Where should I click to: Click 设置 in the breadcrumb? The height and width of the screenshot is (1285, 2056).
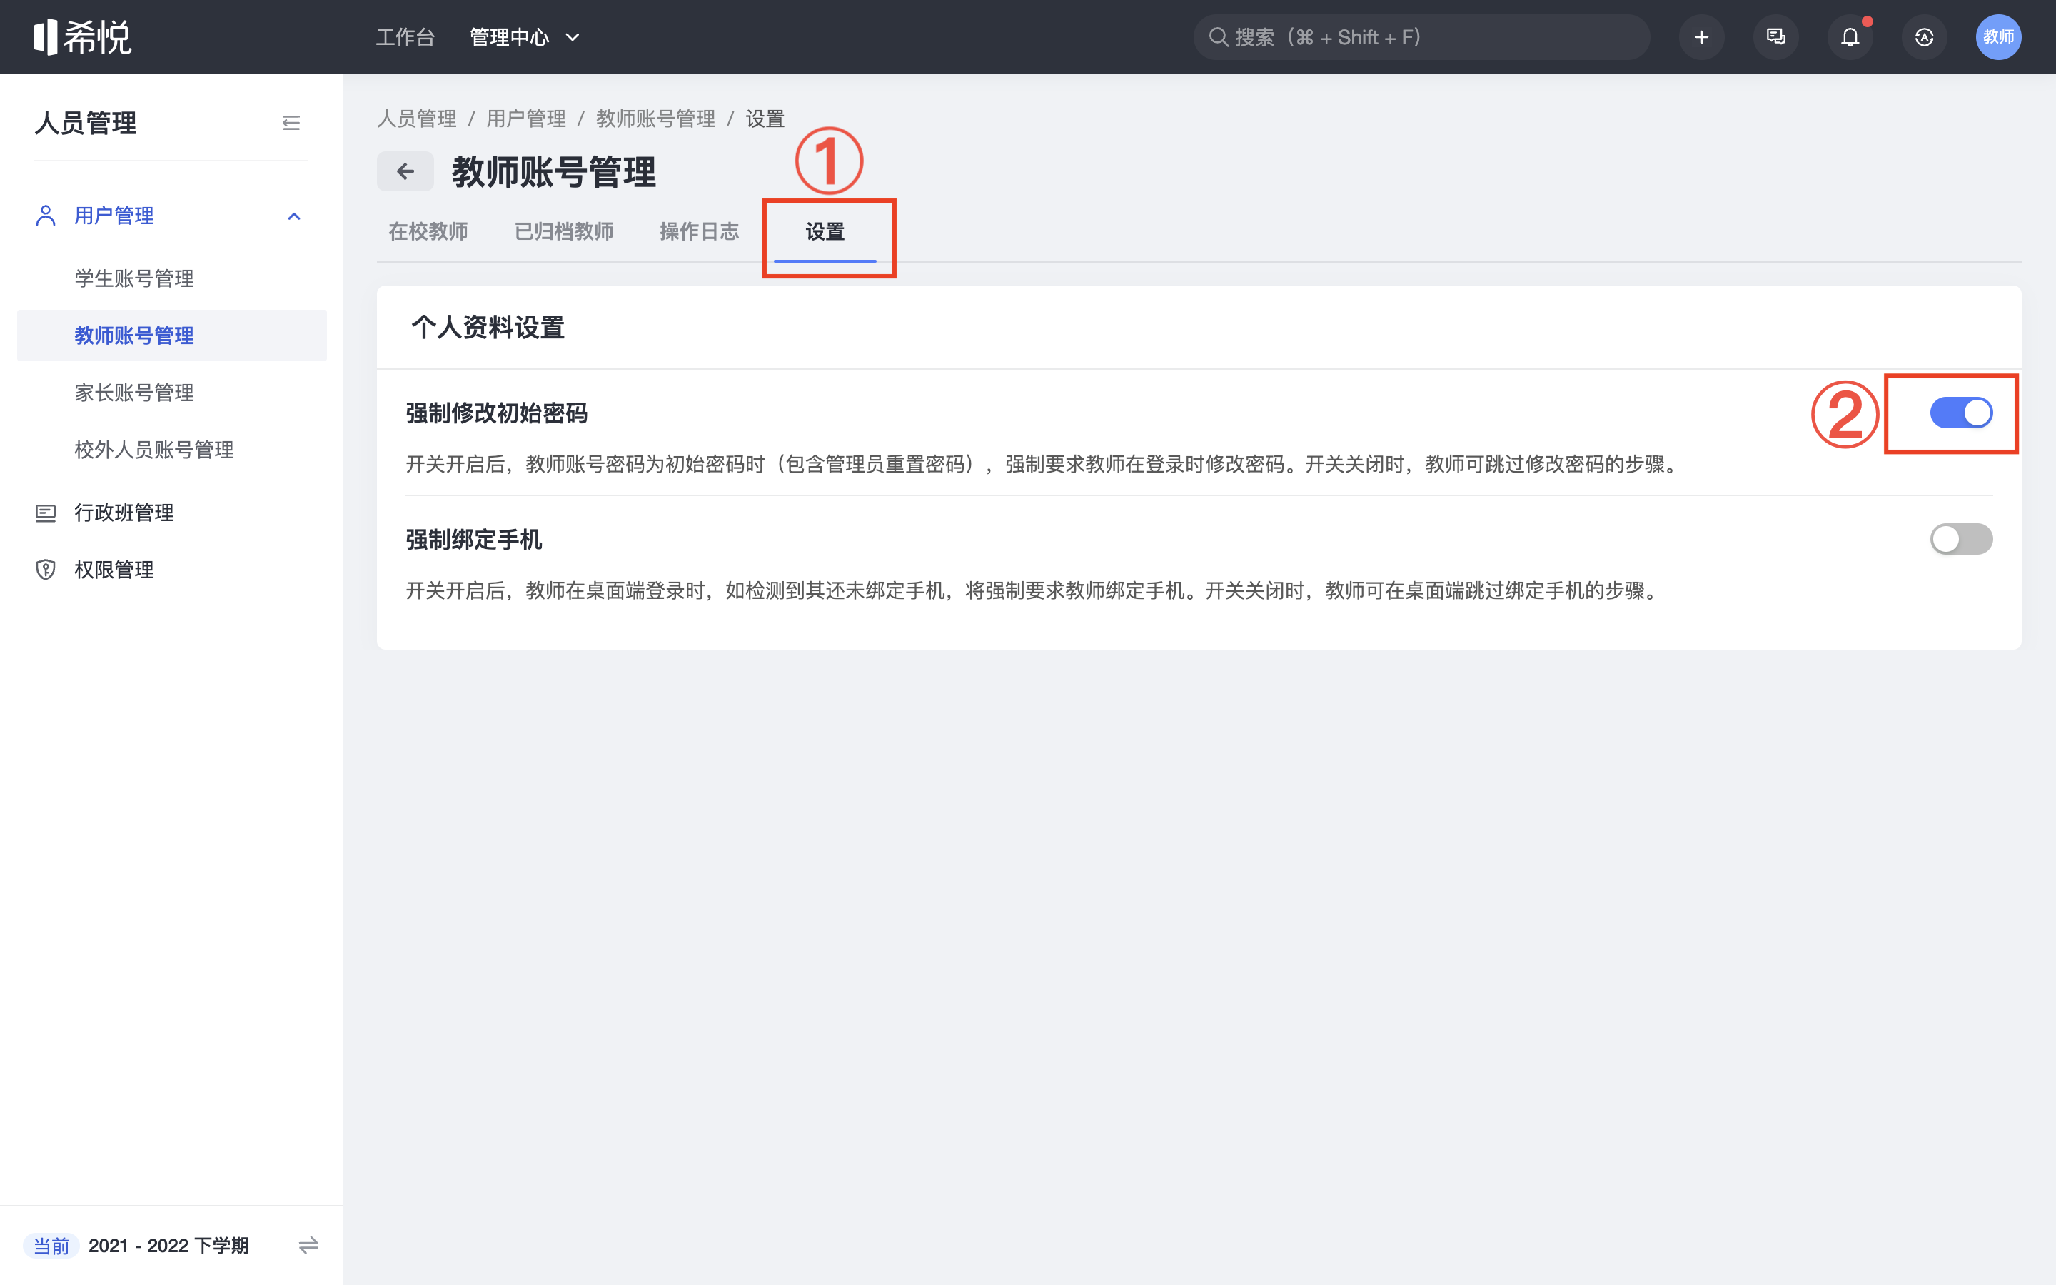[765, 119]
